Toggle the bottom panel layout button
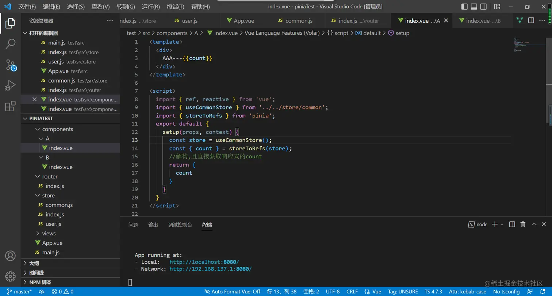 click(474, 7)
